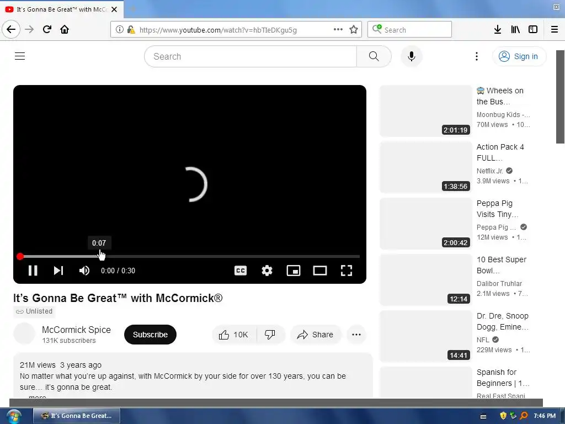Focus the Firefox search box
This screenshot has width=565, height=424.
click(409, 30)
